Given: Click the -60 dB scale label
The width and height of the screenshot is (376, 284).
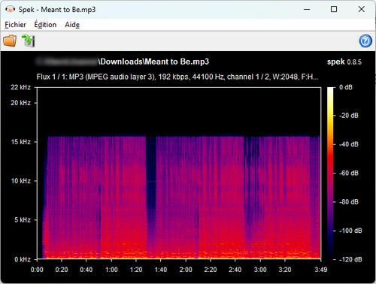Looking at the screenshot, I should click(349, 173).
